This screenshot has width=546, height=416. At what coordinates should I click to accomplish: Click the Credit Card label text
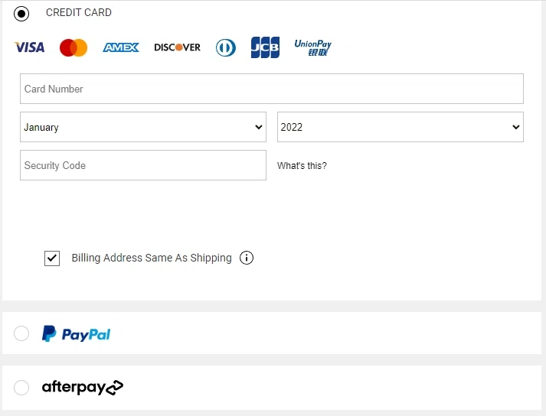(79, 13)
